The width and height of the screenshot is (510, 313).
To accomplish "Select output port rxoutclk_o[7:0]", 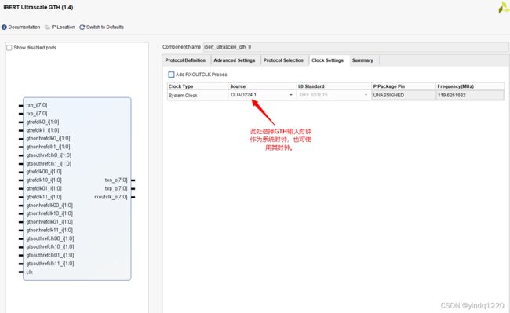I will pos(111,197).
